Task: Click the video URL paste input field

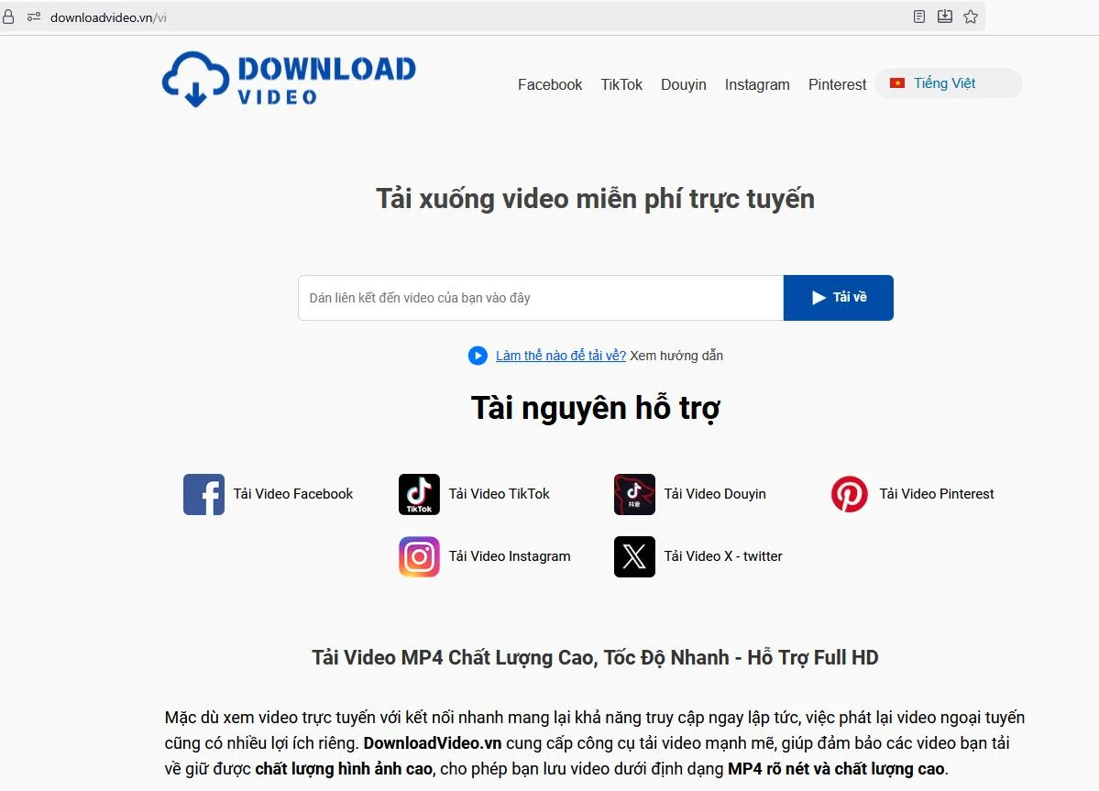Action: pyautogui.click(x=539, y=297)
